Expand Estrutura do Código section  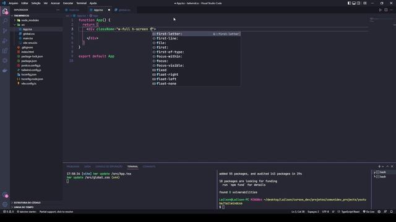coord(27,202)
